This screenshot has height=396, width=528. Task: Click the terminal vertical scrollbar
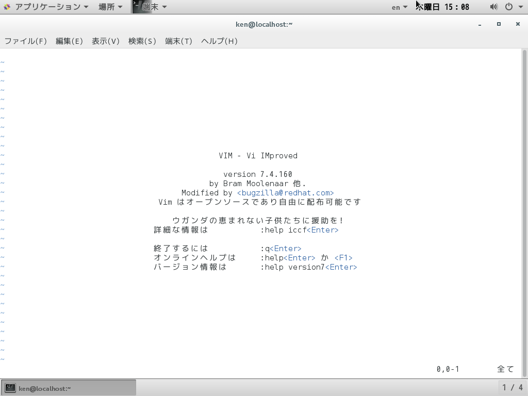524,213
